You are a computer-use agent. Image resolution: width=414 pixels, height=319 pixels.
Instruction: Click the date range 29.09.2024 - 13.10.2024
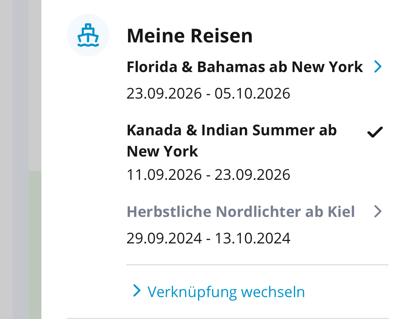208,238
